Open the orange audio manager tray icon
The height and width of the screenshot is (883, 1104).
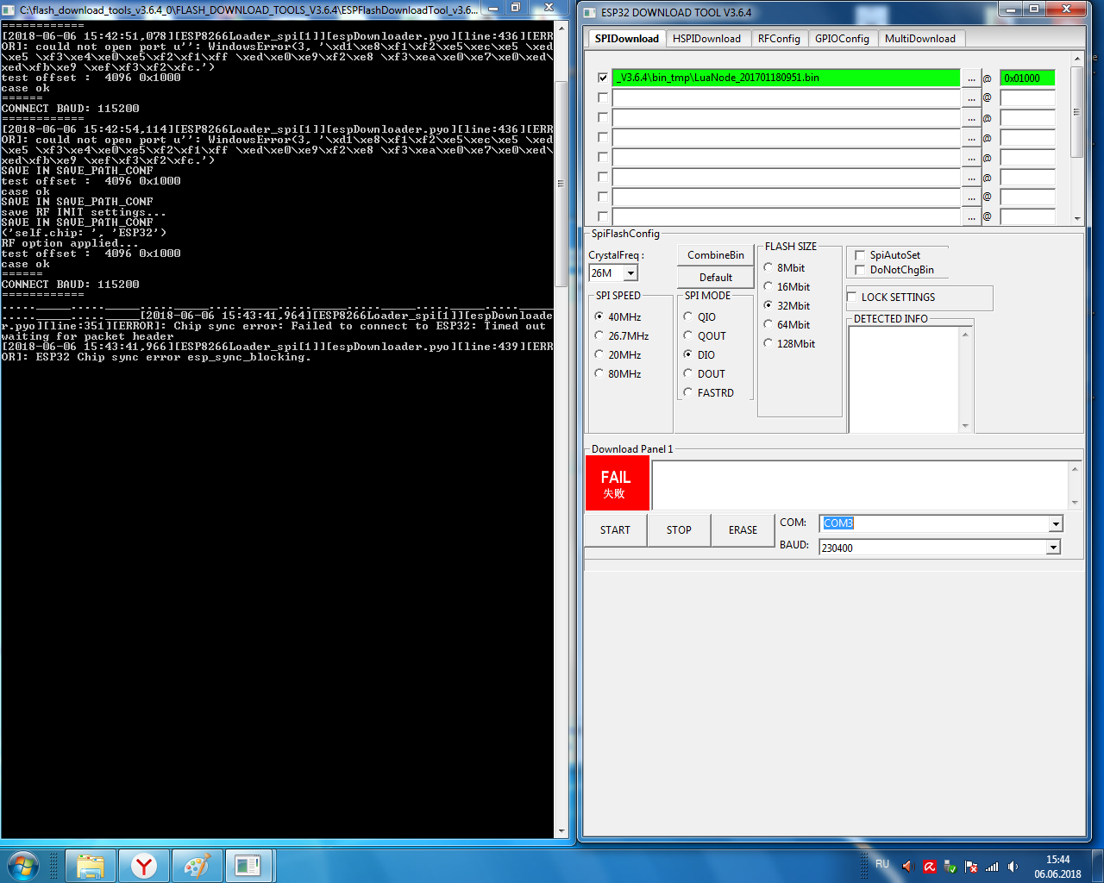907,866
